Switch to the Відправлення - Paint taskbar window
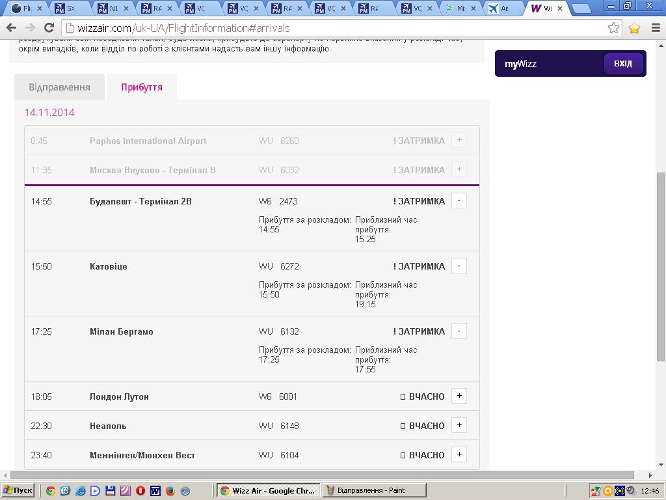 click(374, 490)
